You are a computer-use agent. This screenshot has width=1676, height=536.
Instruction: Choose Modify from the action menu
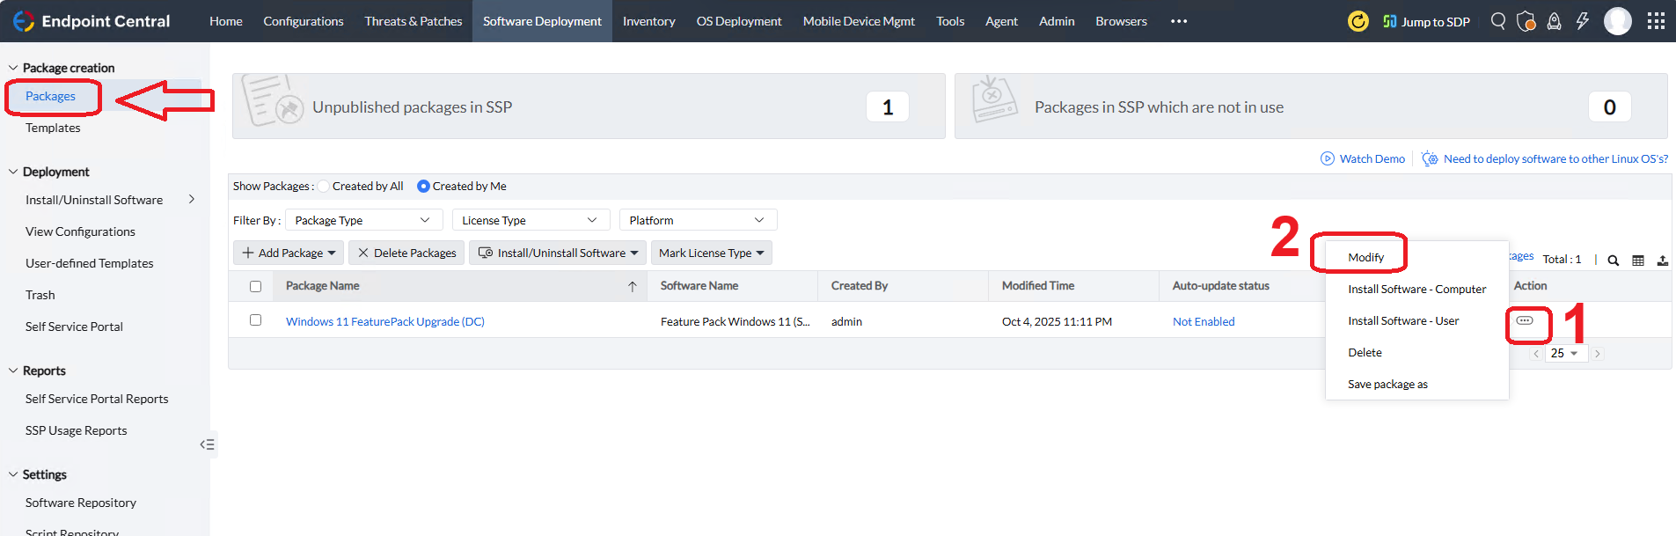[1365, 257]
